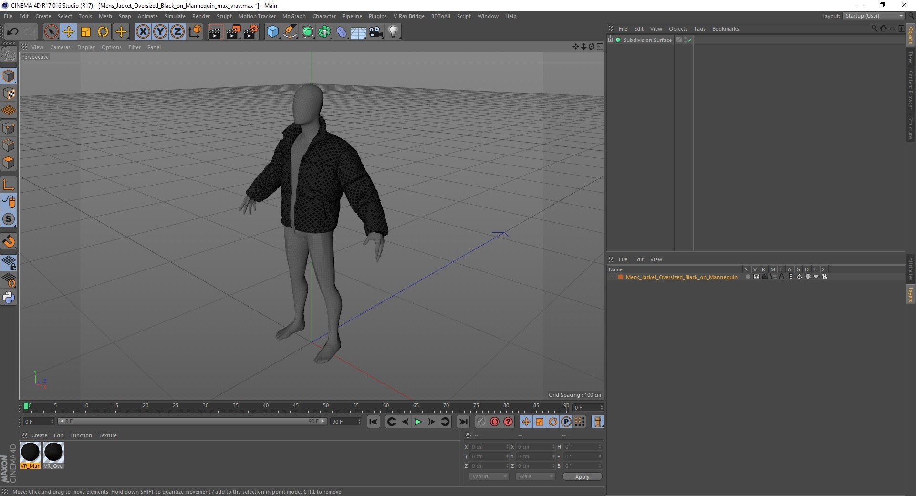Go to start of animation

click(374, 422)
